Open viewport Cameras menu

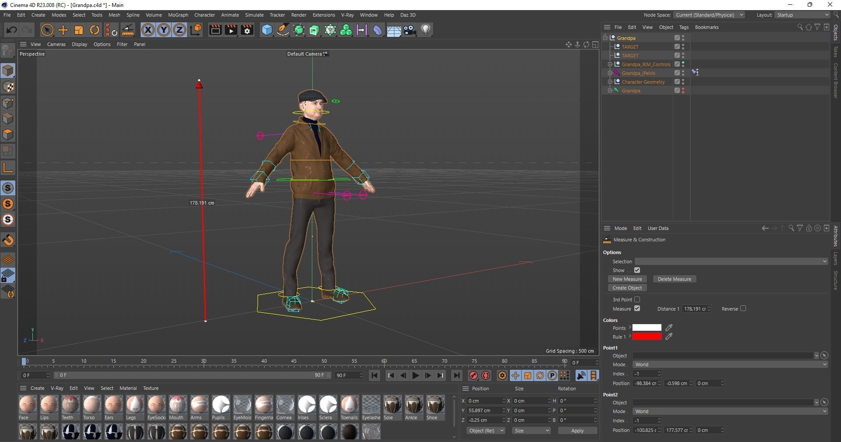[x=56, y=44]
